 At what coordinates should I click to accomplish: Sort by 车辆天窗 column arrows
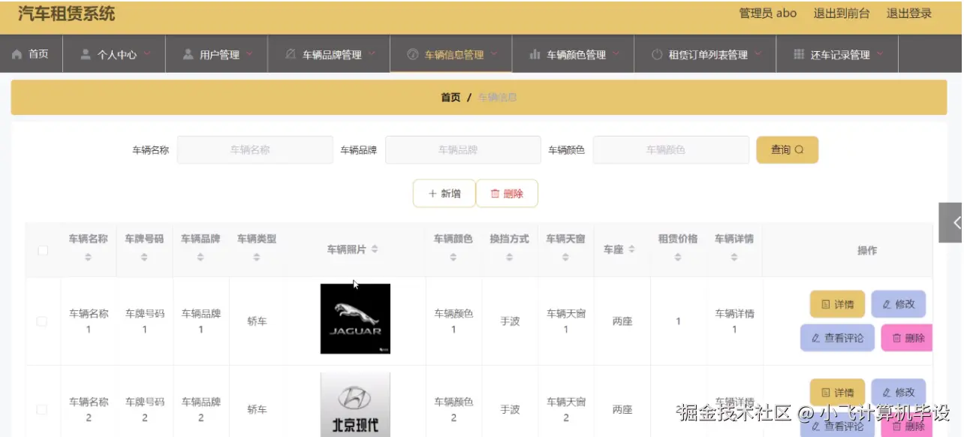pos(566,257)
